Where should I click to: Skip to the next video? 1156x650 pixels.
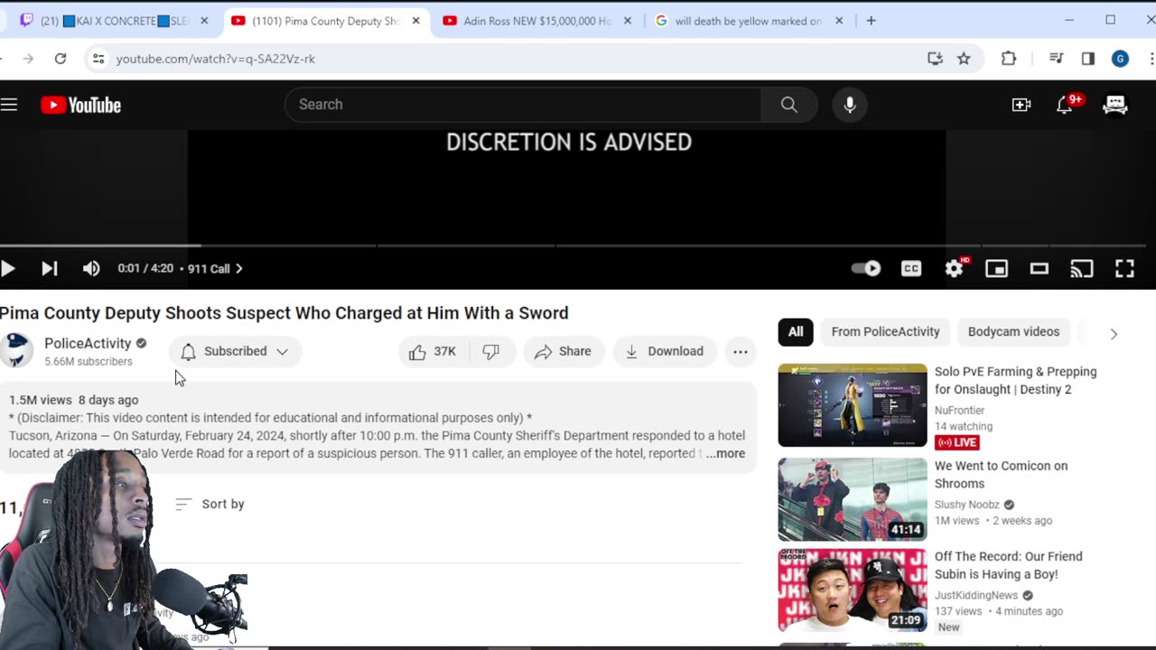50,268
